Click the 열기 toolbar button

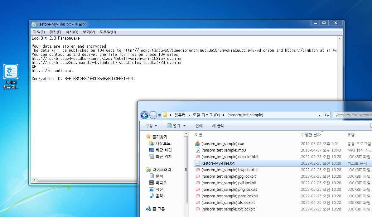point(174,126)
